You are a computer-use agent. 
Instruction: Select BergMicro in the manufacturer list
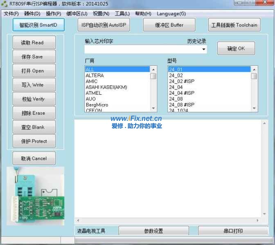point(117,105)
